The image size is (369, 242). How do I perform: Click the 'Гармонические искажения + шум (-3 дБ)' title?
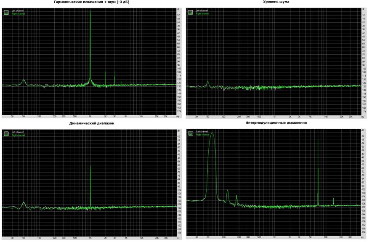[92, 2]
